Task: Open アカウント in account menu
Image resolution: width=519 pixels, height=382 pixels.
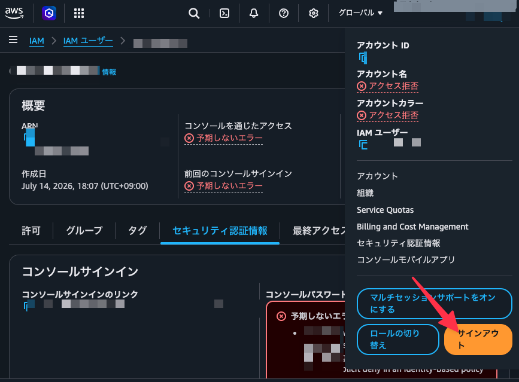Action: 377,176
